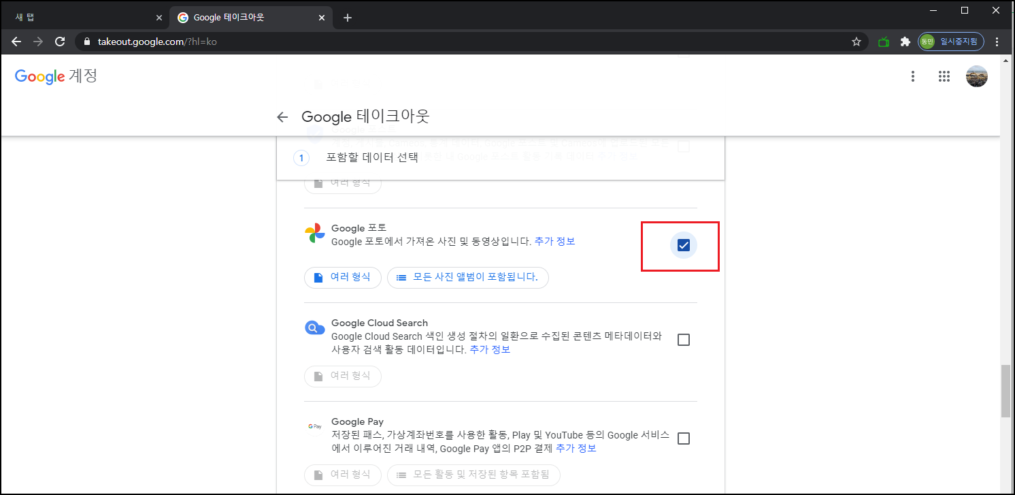Click the Google Cloud Search icon
This screenshot has height=495, width=1015.
[315, 328]
